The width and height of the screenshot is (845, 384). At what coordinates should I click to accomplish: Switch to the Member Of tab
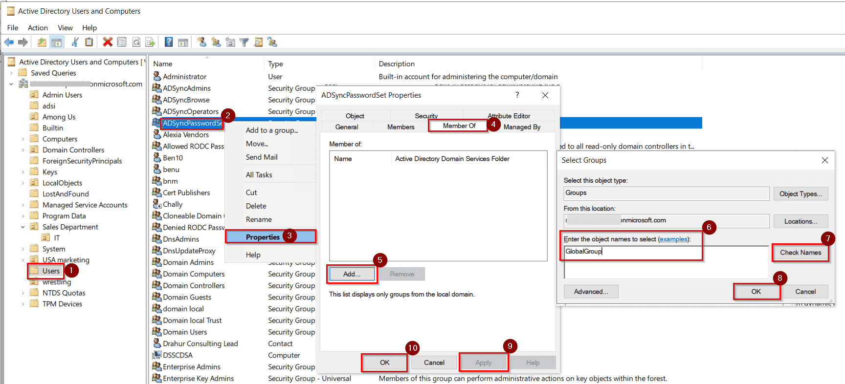tap(459, 126)
